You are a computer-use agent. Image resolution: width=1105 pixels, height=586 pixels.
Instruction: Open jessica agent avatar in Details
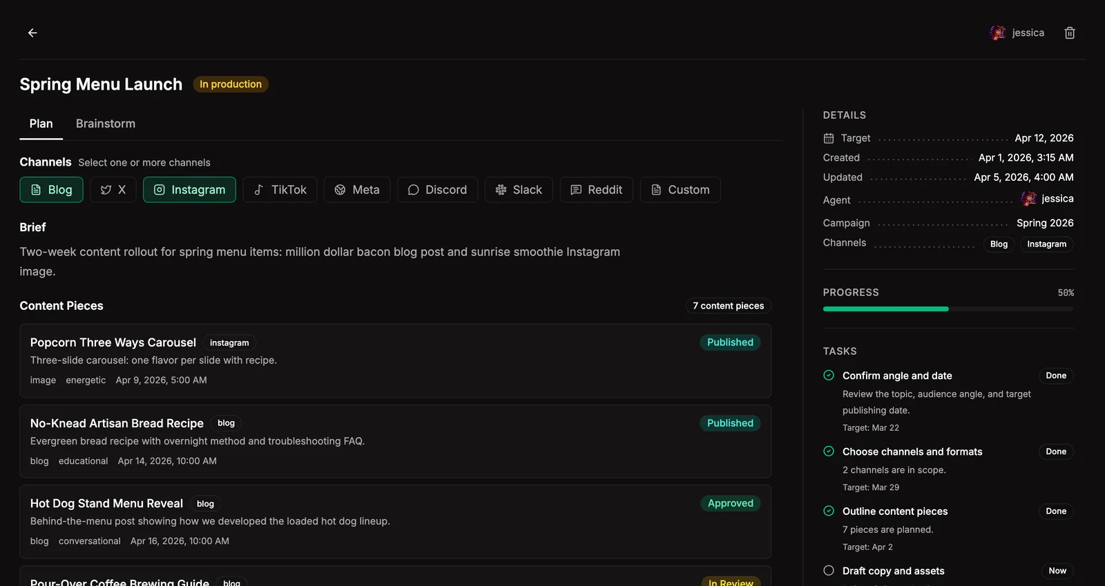coord(1029,199)
